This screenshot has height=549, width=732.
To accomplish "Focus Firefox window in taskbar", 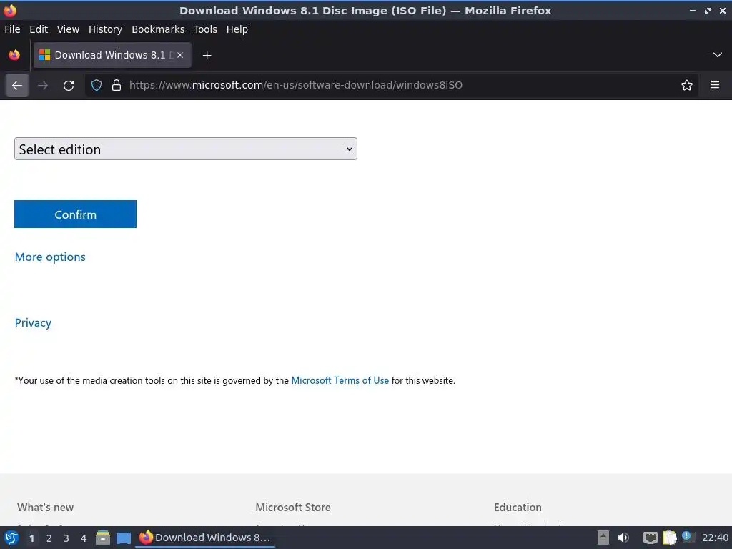I will point(205,538).
